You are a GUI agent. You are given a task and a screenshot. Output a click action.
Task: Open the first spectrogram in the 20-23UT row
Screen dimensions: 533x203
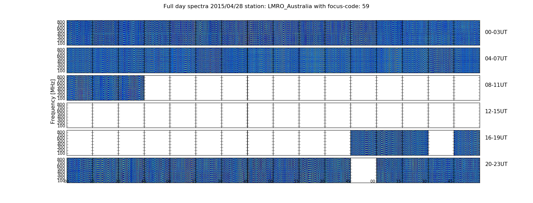pos(80,170)
